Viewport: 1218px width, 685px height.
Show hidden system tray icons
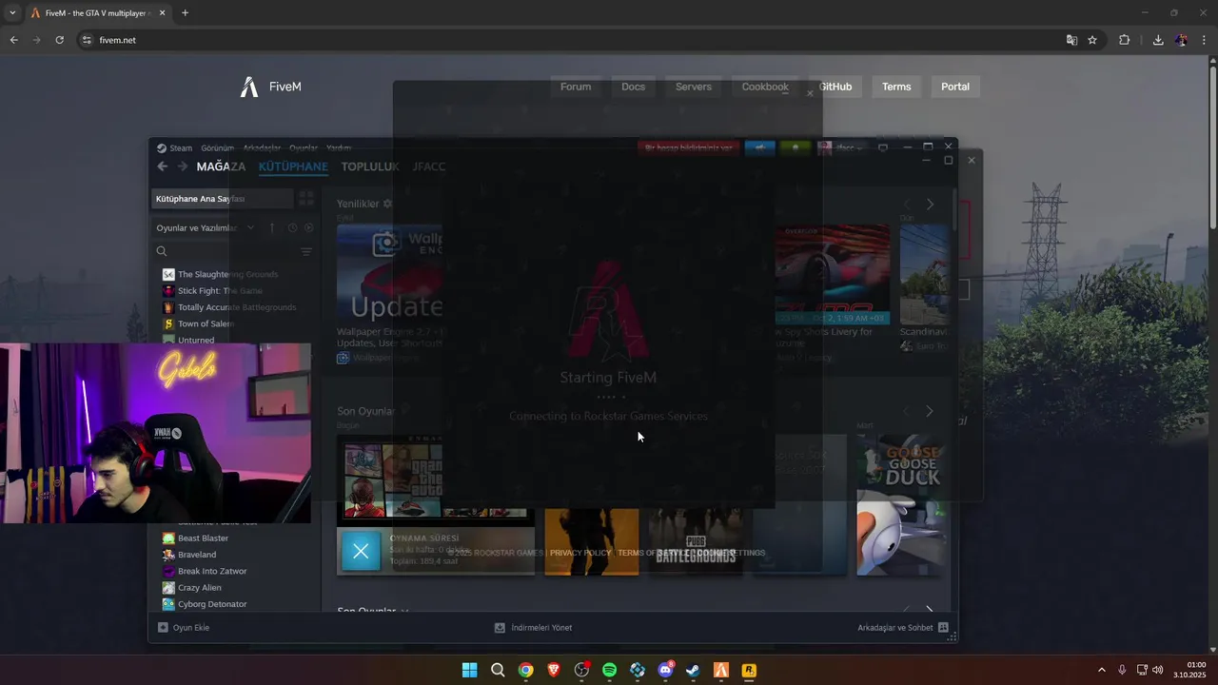pos(1102,670)
